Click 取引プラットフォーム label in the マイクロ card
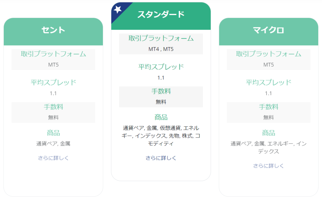Screen dimensions: 322x199 pos(269,54)
